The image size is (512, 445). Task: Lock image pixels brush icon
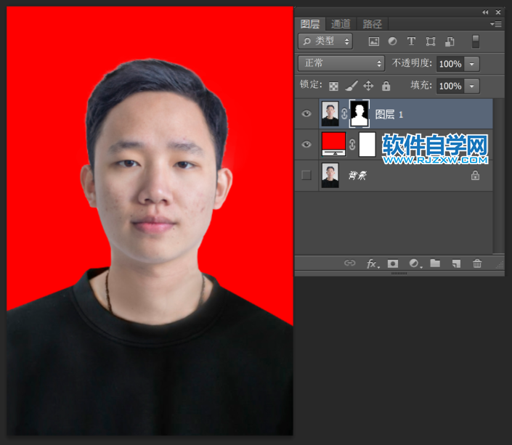[352, 86]
